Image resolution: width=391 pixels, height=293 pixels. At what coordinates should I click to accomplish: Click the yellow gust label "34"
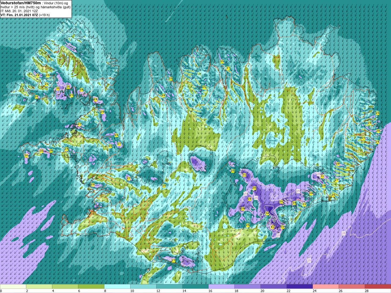click(x=267, y=213)
